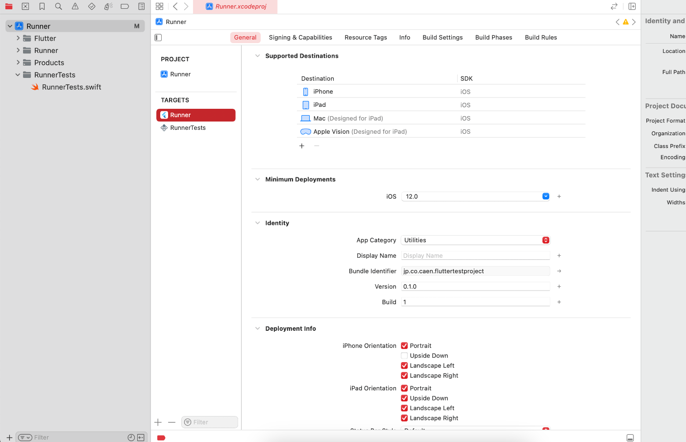686x442 pixels.
Task: Remove selected target with minus
Action: tap(171, 422)
